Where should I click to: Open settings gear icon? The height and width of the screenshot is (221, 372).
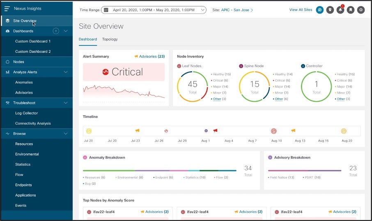point(361,10)
